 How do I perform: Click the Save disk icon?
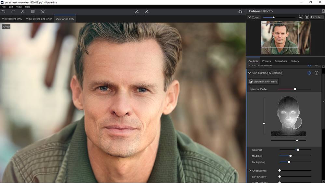click(33, 12)
